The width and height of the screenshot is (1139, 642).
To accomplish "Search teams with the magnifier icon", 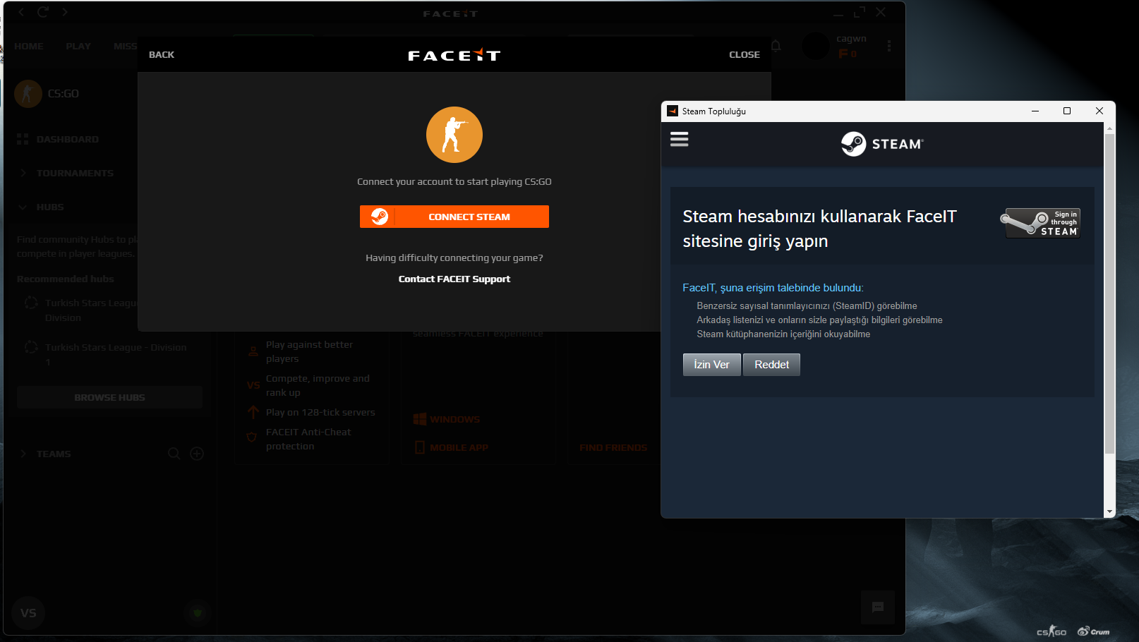I will tap(174, 454).
